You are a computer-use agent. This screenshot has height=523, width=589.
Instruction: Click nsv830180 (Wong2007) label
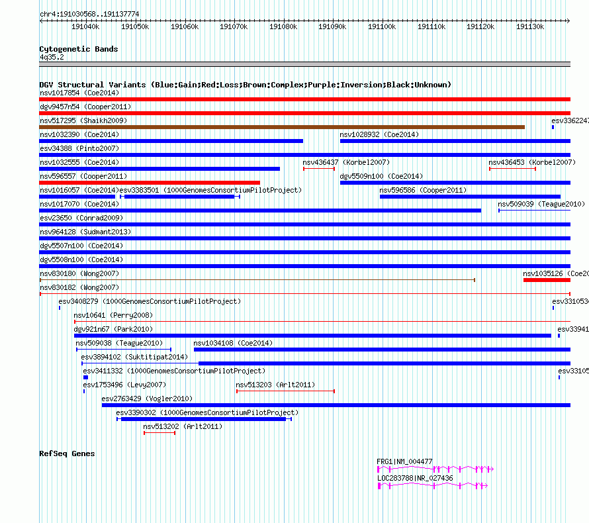79,273
